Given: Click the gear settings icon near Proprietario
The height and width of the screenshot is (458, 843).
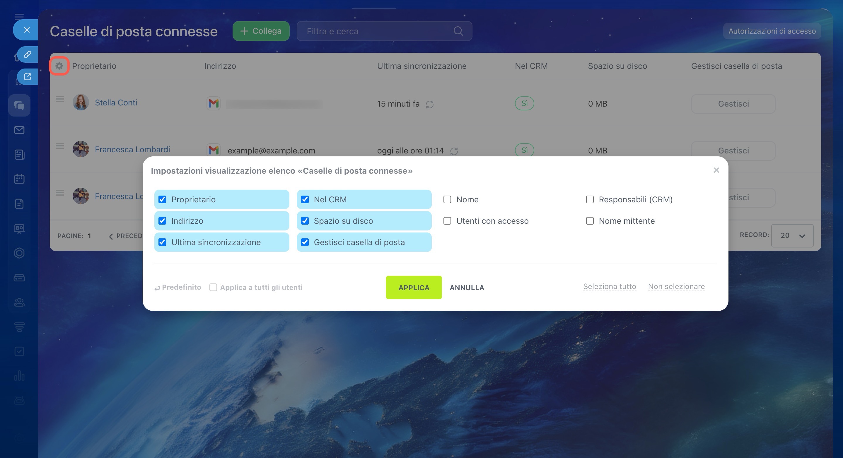Looking at the screenshot, I should tap(59, 66).
